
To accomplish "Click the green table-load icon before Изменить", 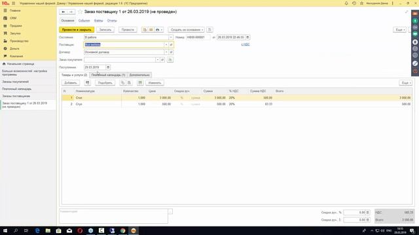I will (x=140, y=83).
